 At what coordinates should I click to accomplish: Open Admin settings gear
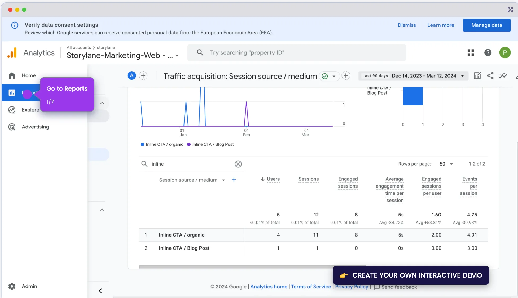tap(12, 286)
